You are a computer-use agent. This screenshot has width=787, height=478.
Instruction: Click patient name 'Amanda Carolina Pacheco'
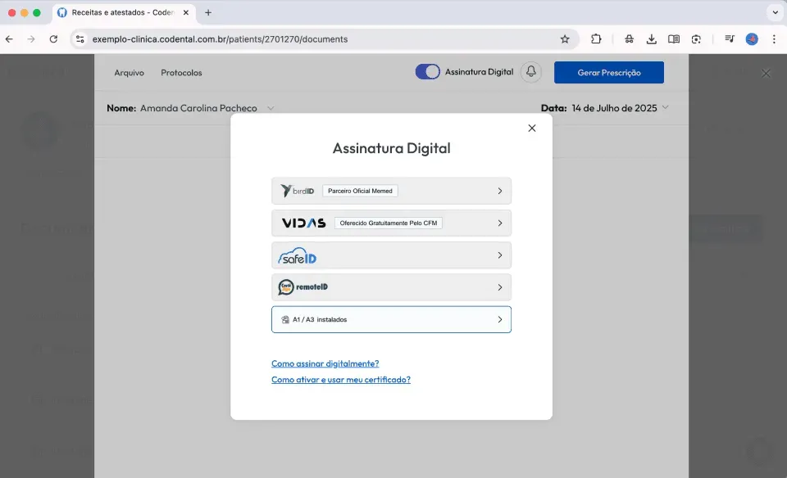click(x=198, y=108)
